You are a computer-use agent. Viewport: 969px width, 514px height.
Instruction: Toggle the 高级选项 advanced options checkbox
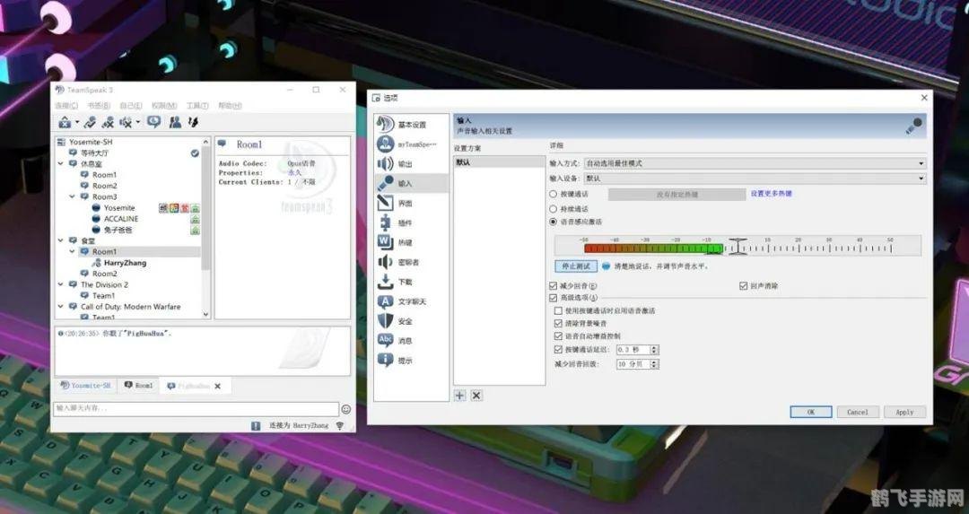point(553,298)
